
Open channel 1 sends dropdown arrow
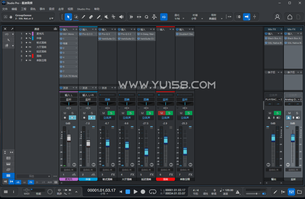coord(74,88)
